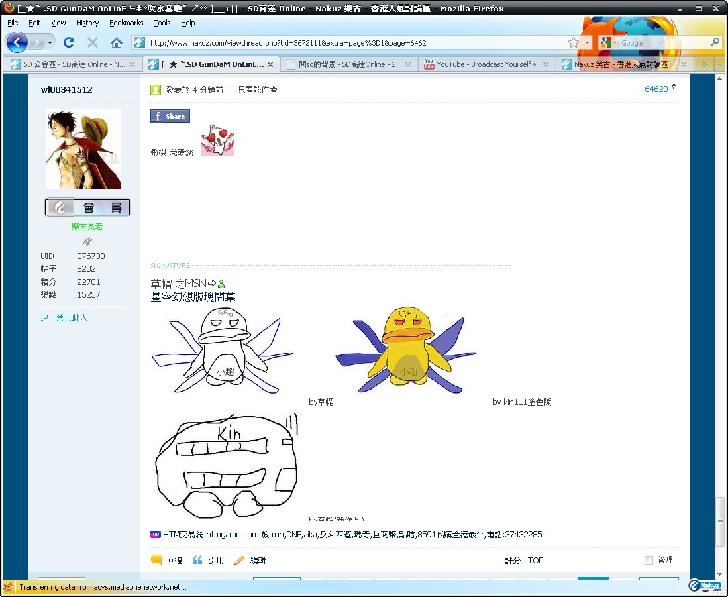Open the back/forward history dropdown arrow

pyautogui.click(x=50, y=42)
